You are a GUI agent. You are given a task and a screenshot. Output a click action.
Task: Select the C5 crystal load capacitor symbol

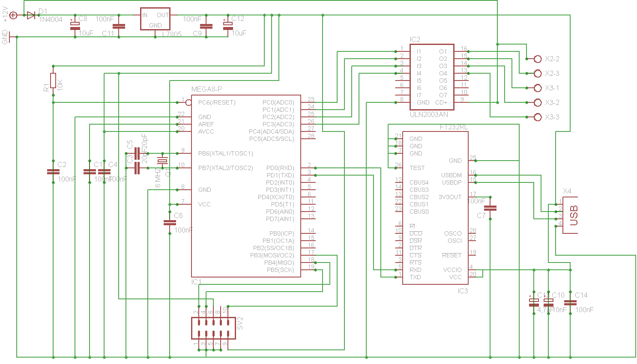click(x=137, y=153)
